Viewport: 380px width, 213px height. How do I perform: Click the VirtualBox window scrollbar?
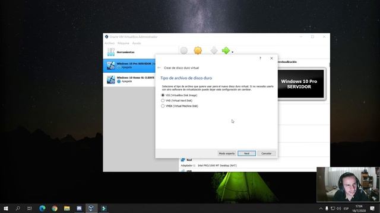(x=329, y=65)
